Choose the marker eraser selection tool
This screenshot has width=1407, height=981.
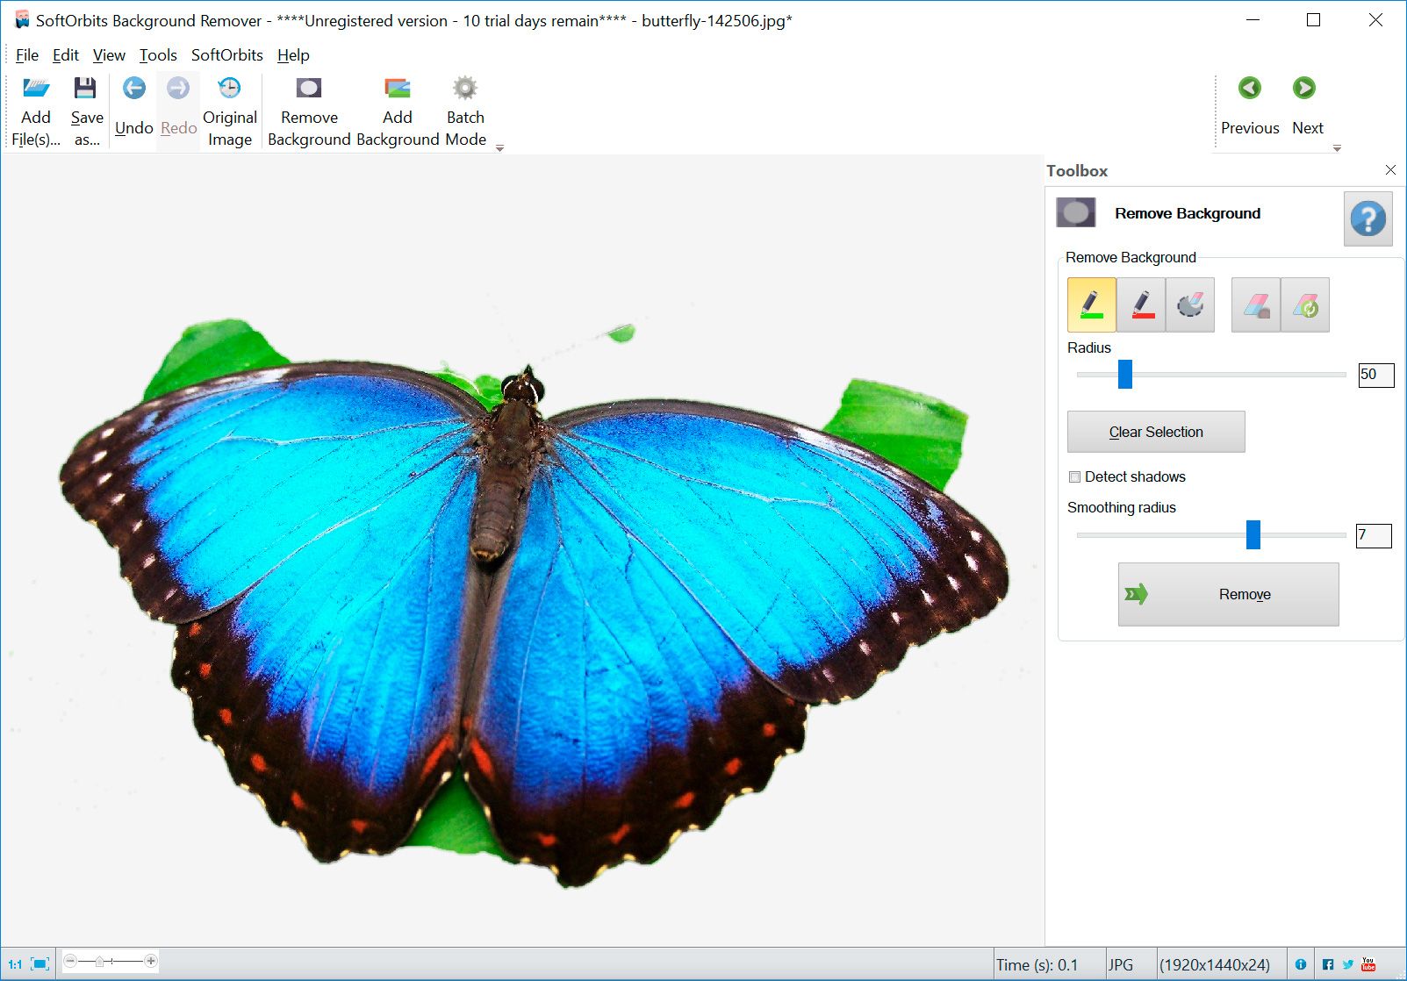point(1189,304)
